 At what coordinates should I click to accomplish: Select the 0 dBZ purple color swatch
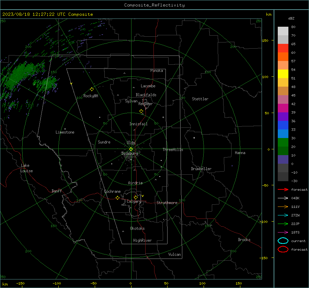[x=283, y=160]
